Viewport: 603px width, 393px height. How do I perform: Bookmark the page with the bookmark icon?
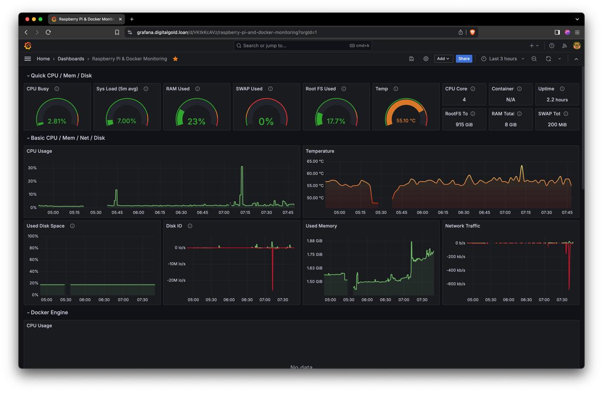[117, 32]
